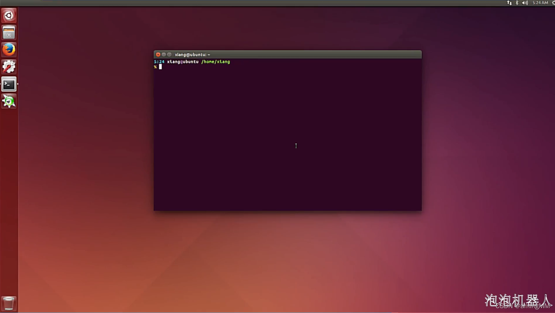
Task: Click the '/home/xiang' path in prompt
Action: click(215, 62)
